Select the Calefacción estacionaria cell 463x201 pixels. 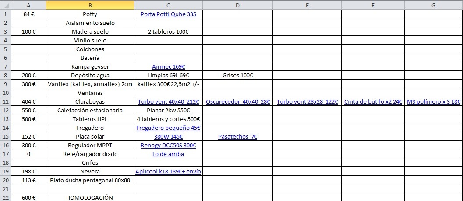click(90, 110)
